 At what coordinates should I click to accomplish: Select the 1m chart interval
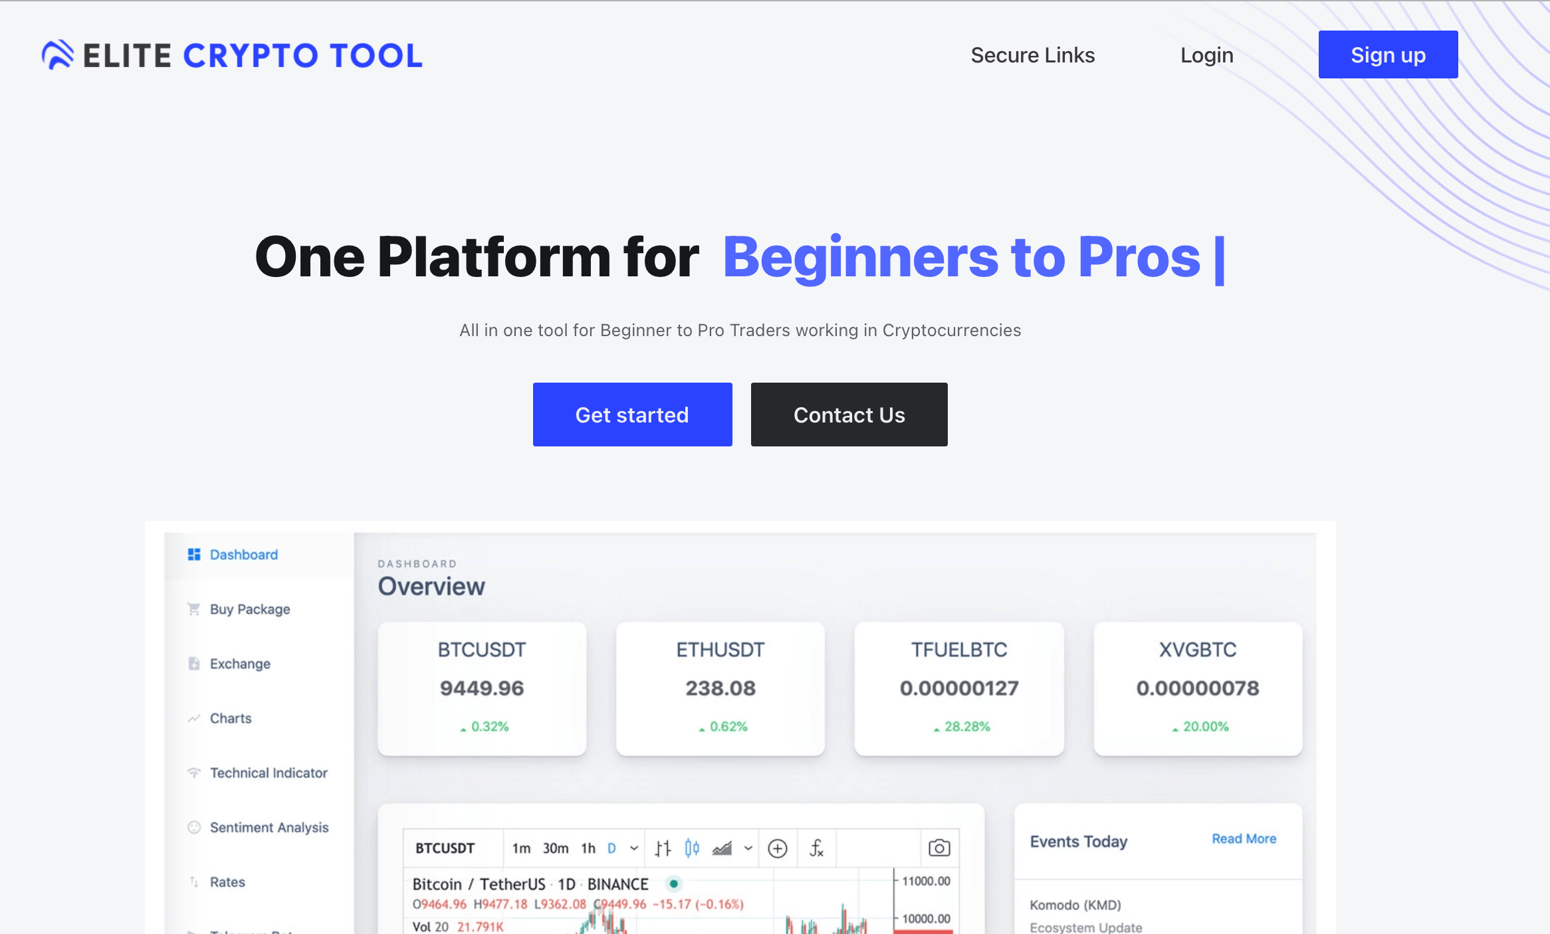click(521, 848)
